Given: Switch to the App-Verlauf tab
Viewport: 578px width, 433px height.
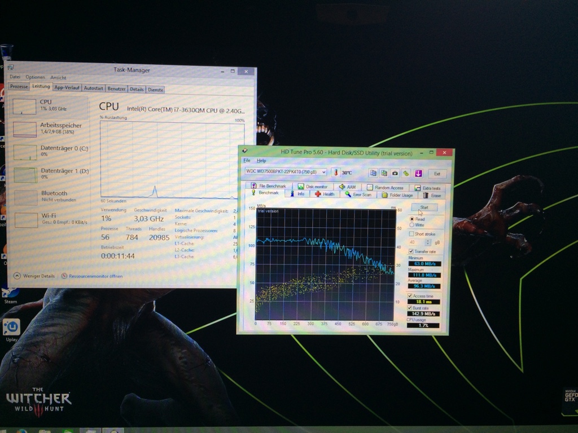Looking at the screenshot, I should click(67, 87).
